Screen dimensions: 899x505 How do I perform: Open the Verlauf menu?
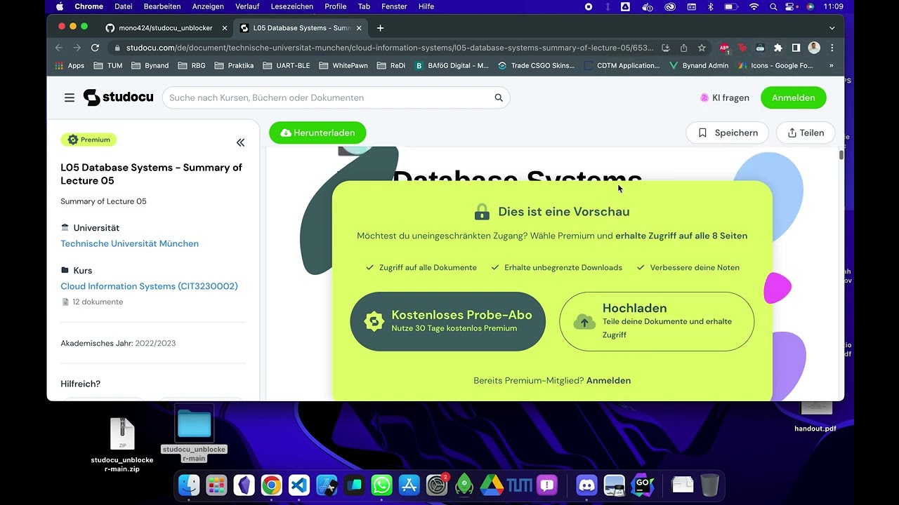(247, 6)
